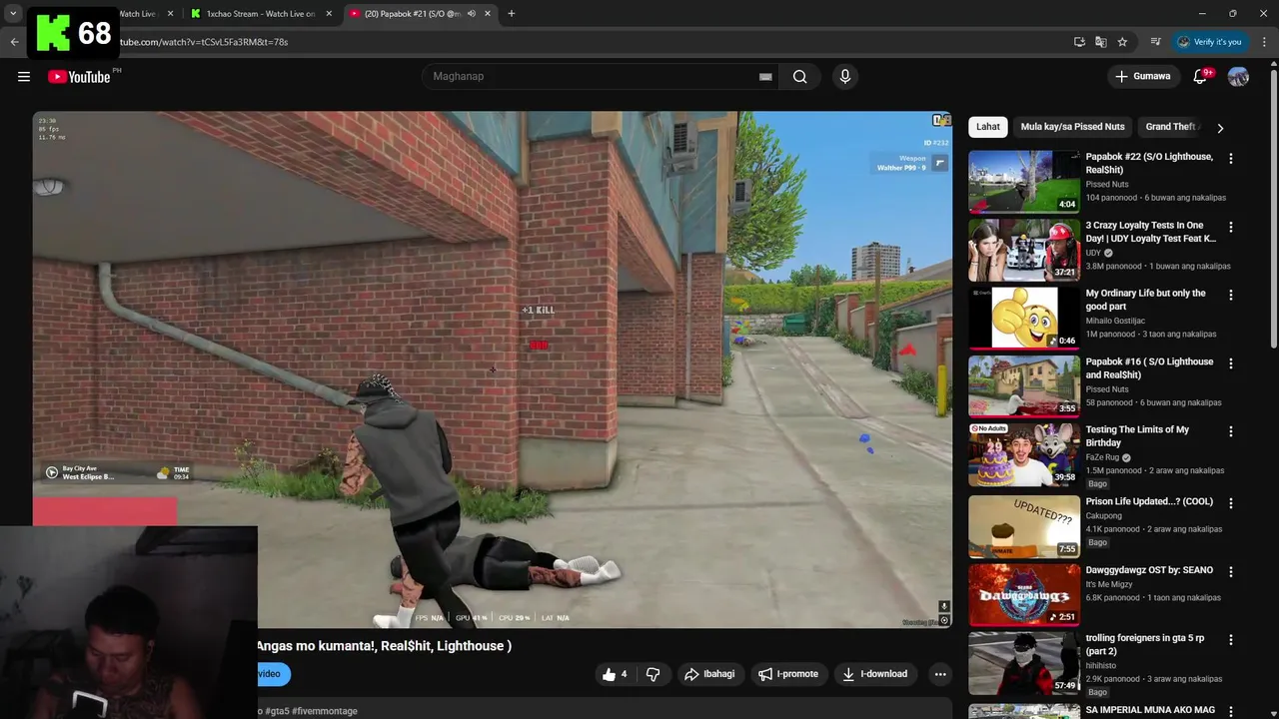Select the Lahat filter chip
Viewport: 1279px width, 719px height.
pos(988,127)
